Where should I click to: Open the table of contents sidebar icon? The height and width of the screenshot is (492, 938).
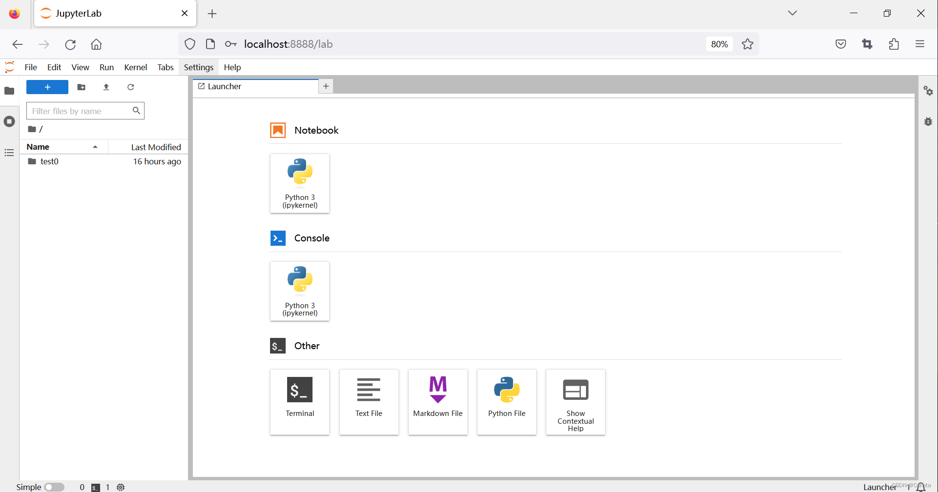click(9, 153)
